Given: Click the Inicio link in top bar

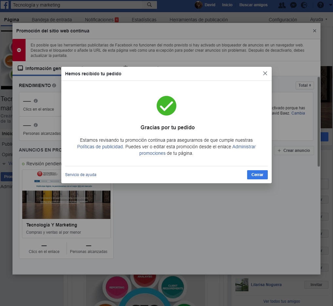Looking at the screenshot, I should click(227, 5).
